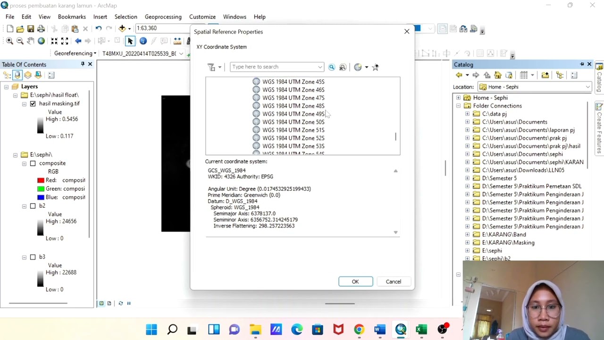Click the Blue band color swatch
Viewport: 604px width, 340px height.
[x=41, y=197]
